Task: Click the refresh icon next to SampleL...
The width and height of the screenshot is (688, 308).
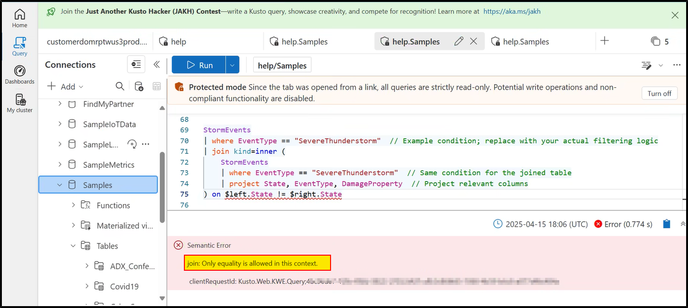Action: tap(132, 144)
